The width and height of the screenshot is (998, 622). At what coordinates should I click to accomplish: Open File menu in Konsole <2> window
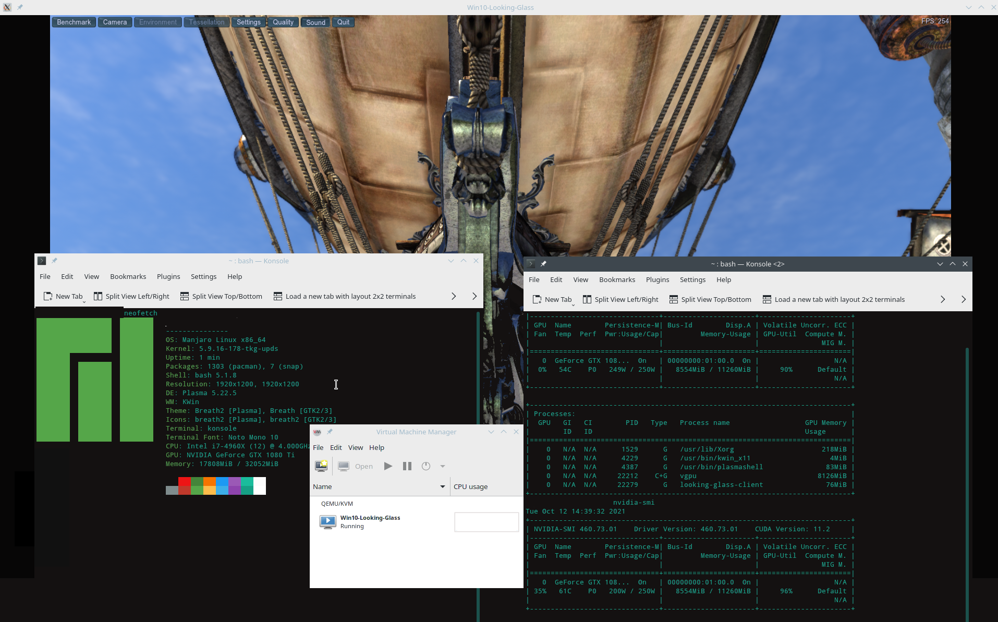[x=534, y=279]
